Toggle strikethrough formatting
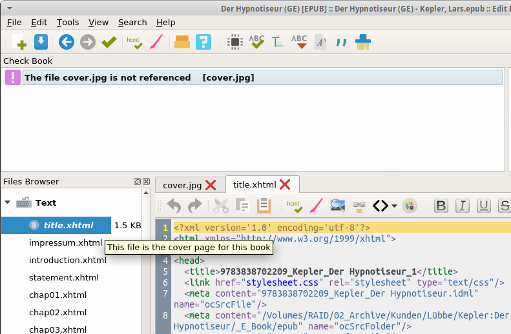Image resolution: width=511 pixels, height=334 pixels. 505,206
